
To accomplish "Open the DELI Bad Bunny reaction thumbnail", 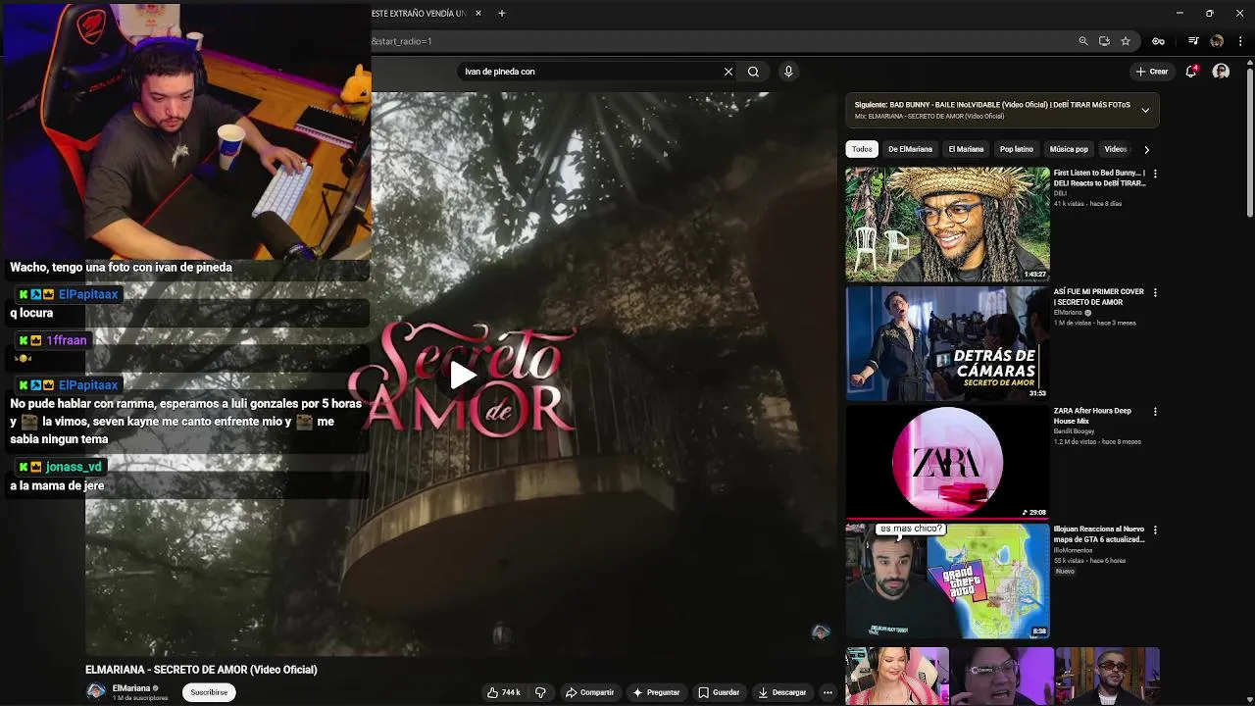I will (947, 225).
